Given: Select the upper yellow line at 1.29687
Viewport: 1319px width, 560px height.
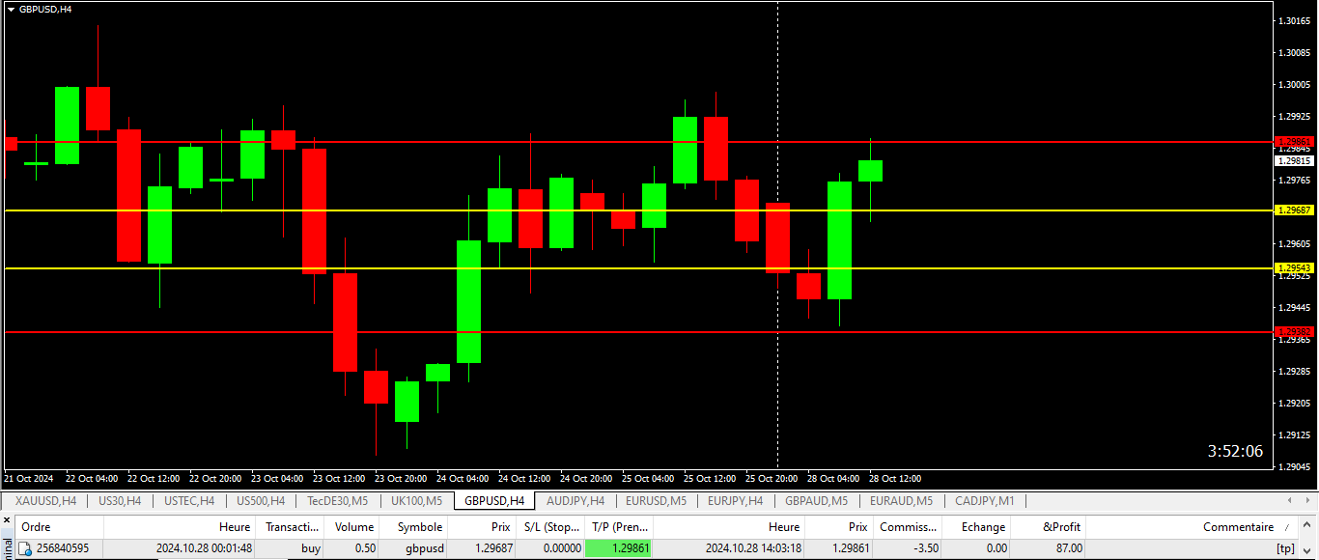Looking at the screenshot, I should 637,210.
